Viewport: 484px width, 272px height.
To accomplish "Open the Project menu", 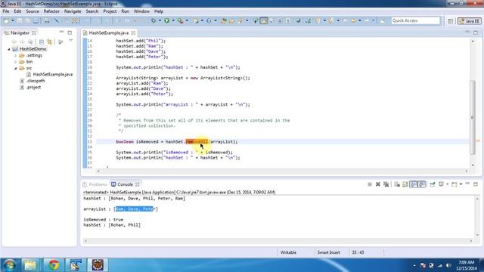I will [110, 11].
